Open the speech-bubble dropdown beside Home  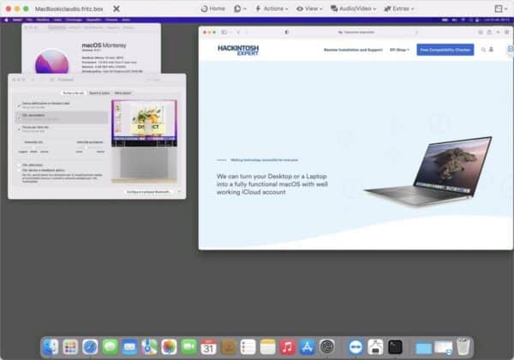[x=240, y=9]
